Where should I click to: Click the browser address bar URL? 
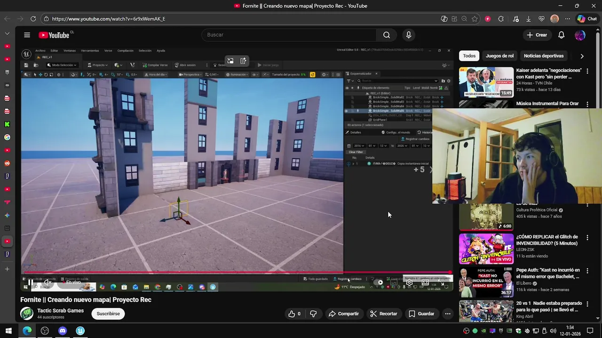(x=109, y=19)
